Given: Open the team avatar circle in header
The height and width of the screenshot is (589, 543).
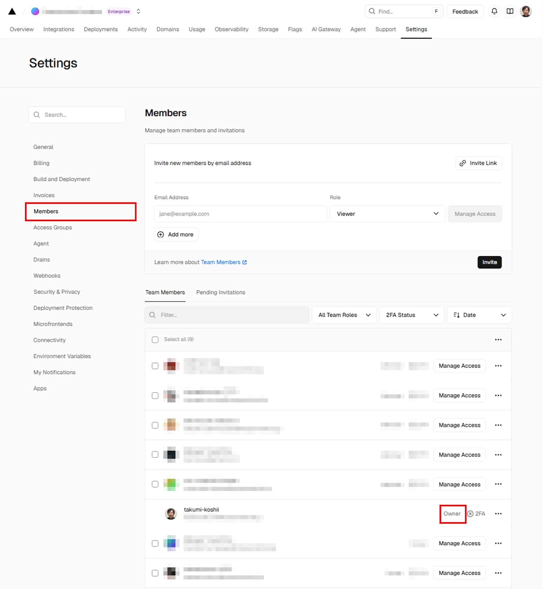Looking at the screenshot, I should point(35,11).
